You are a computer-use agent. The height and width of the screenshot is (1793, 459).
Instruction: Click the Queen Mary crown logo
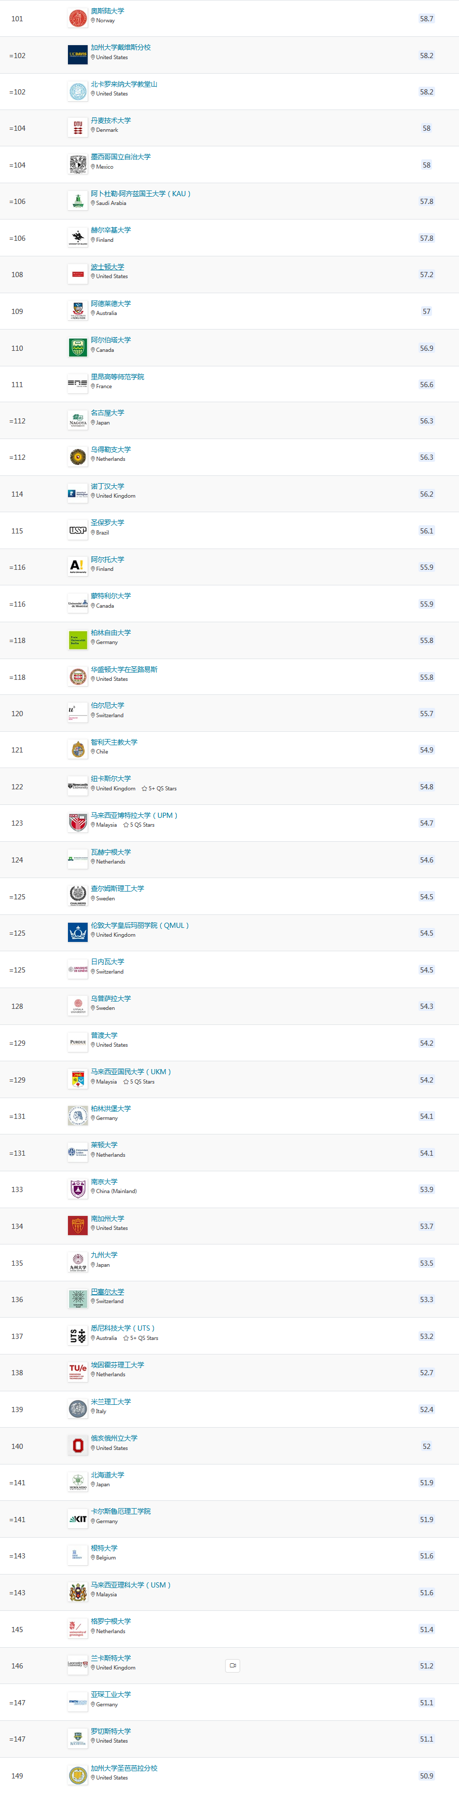pos(78,933)
